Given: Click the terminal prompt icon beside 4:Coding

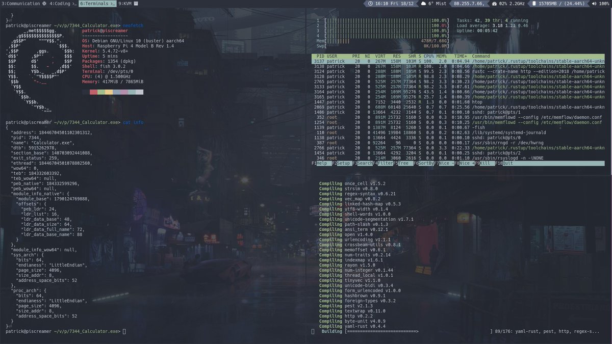Looking at the screenshot, I should coord(74,4).
